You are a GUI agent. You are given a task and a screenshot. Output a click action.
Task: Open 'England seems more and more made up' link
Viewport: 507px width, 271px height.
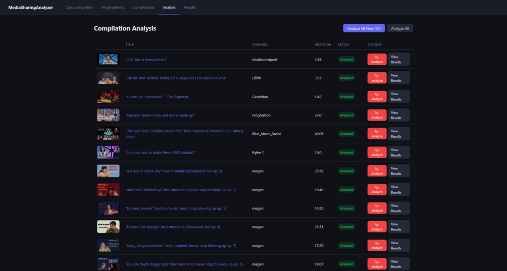point(160,115)
